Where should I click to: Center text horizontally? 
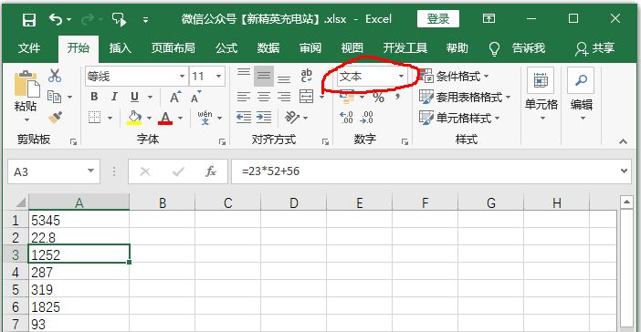pyautogui.click(x=264, y=97)
